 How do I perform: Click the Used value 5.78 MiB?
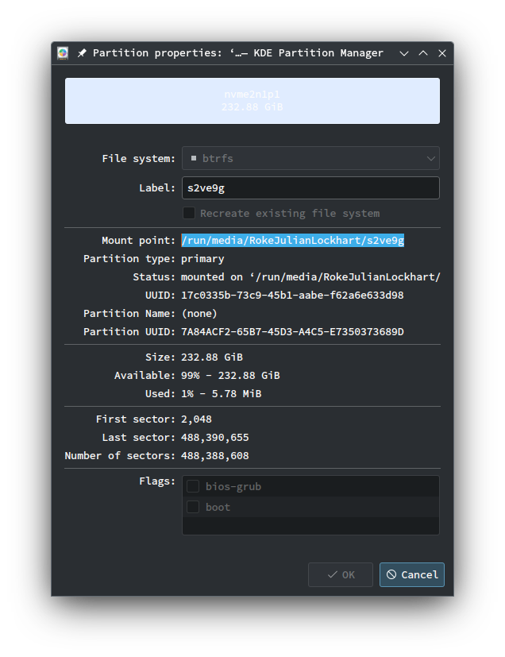(221, 393)
